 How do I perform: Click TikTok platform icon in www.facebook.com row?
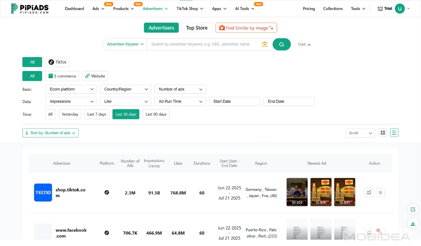[x=107, y=233]
